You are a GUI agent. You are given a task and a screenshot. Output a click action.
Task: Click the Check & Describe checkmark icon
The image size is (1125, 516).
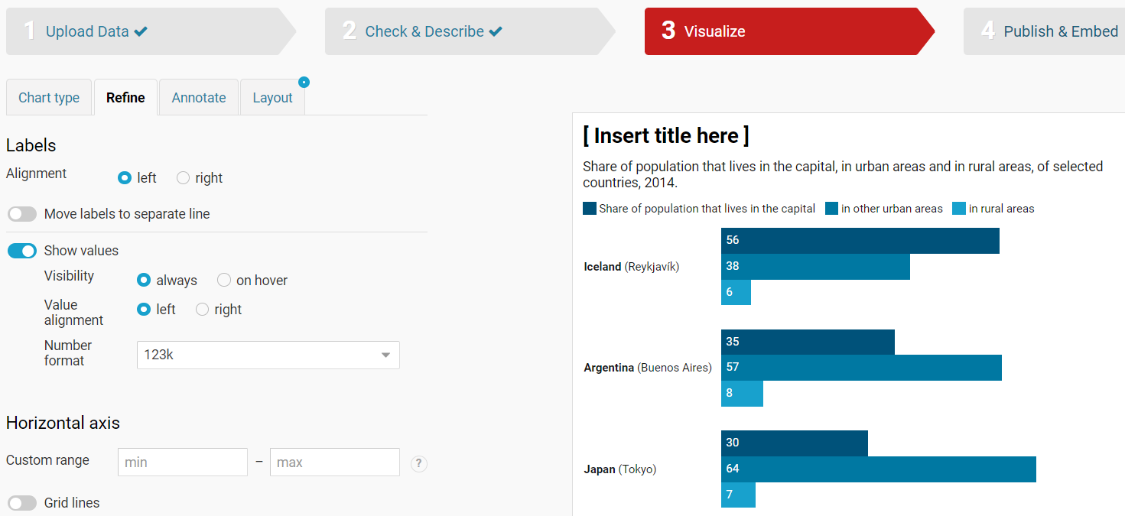(496, 31)
